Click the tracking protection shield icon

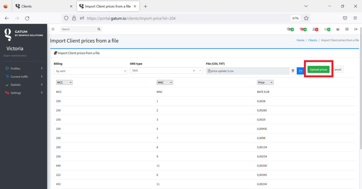[66, 18]
